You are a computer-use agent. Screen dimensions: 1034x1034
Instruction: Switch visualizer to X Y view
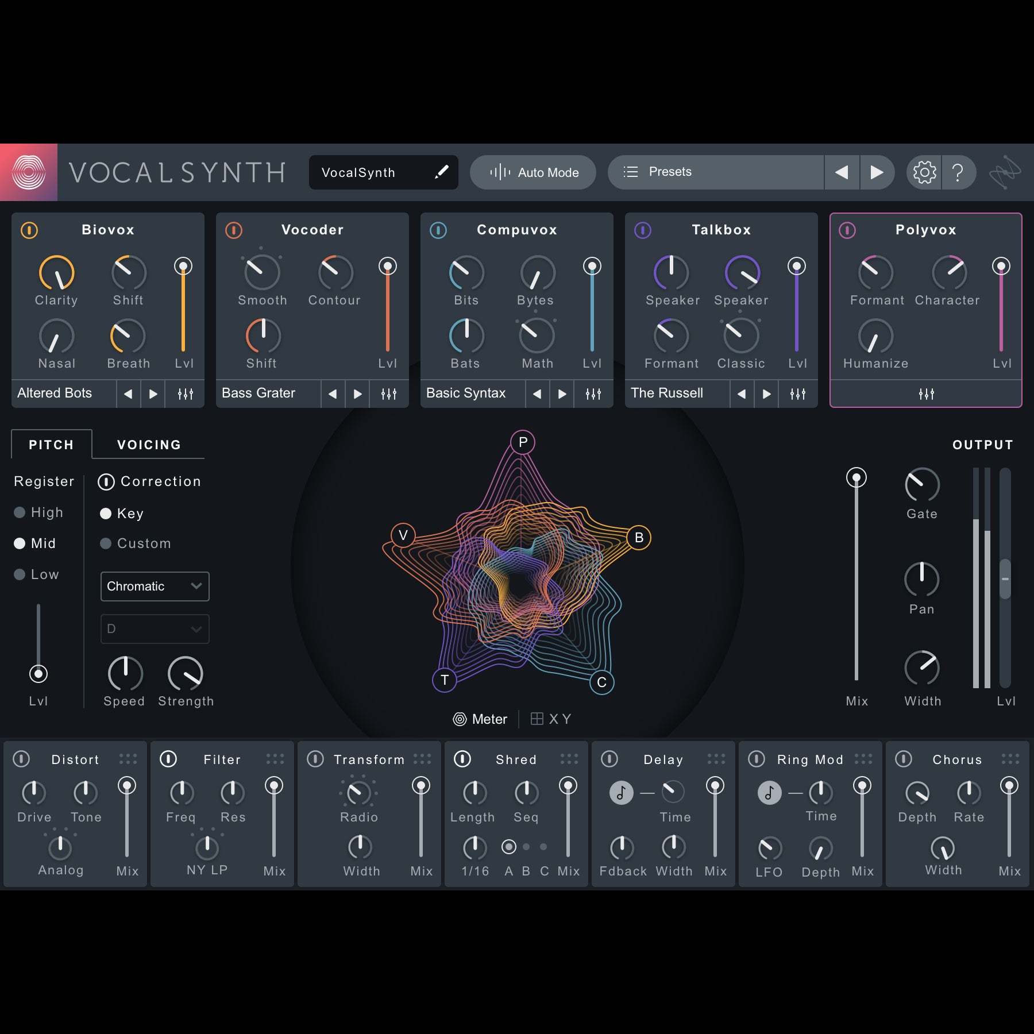click(551, 719)
